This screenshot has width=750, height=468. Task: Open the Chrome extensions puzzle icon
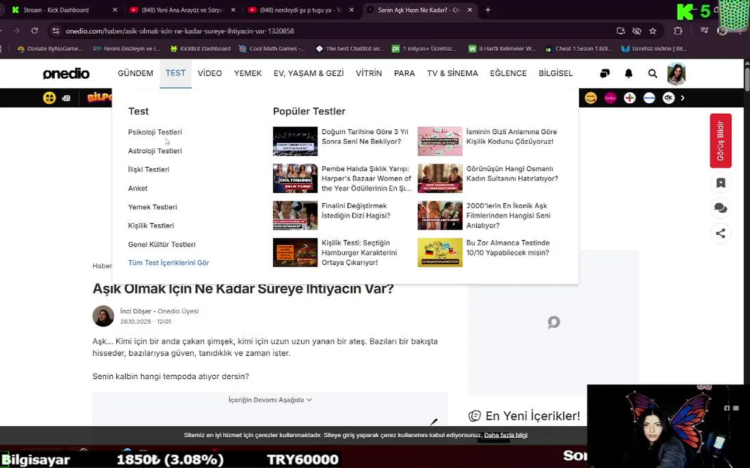pos(678,31)
